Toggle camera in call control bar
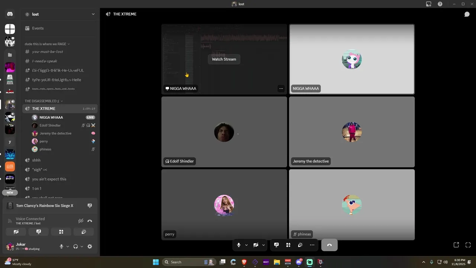The width and height of the screenshot is (476, 268). [256, 245]
